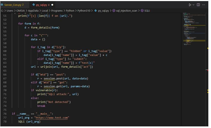Open the OMSAI breadcrumb segment
Viewport: 211px width, 128px height.
[x=21, y=11]
